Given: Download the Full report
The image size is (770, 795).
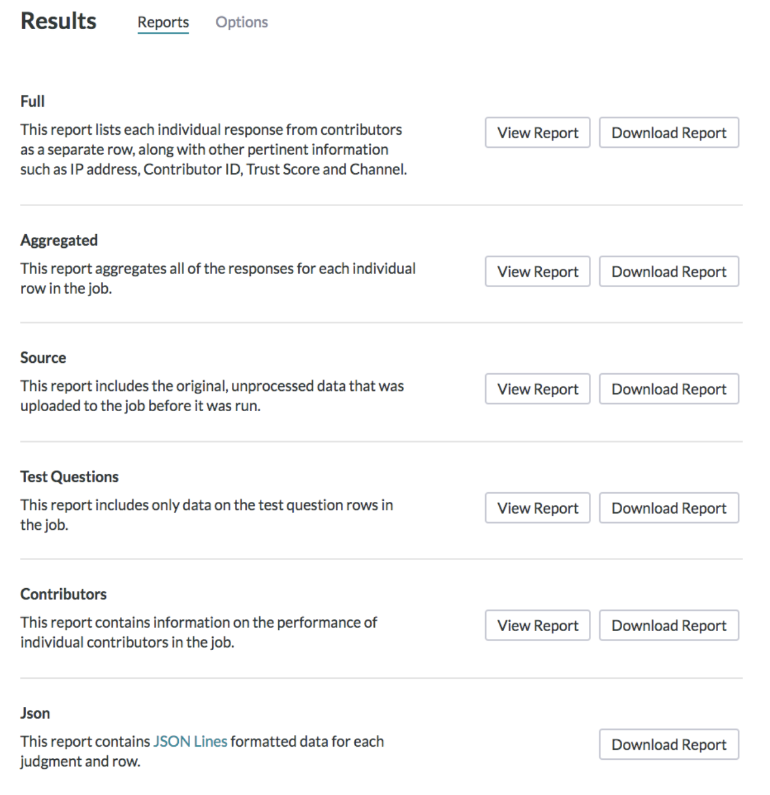Looking at the screenshot, I should click(x=669, y=132).
